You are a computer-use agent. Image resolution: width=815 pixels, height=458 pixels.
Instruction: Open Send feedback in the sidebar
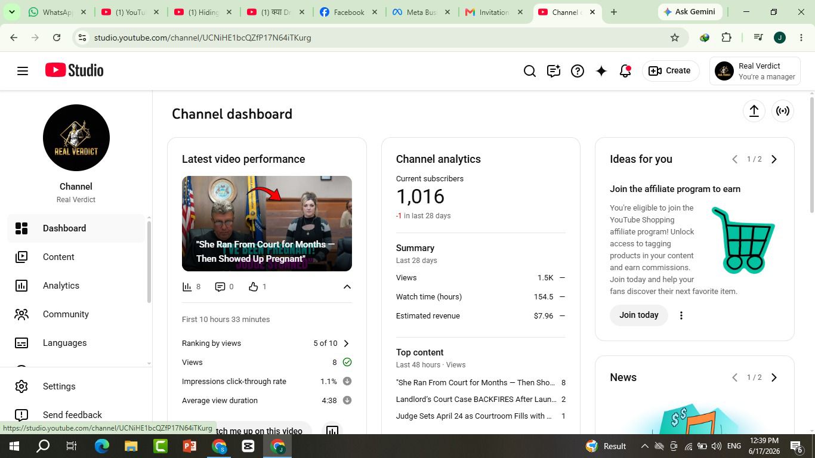coord(76,415)
